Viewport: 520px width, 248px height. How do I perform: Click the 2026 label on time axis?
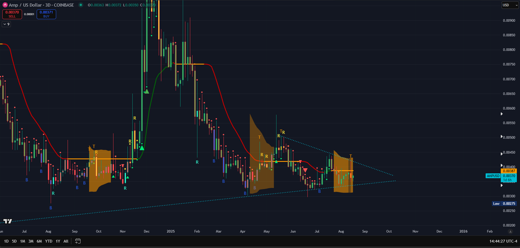[x=464, y=232]
